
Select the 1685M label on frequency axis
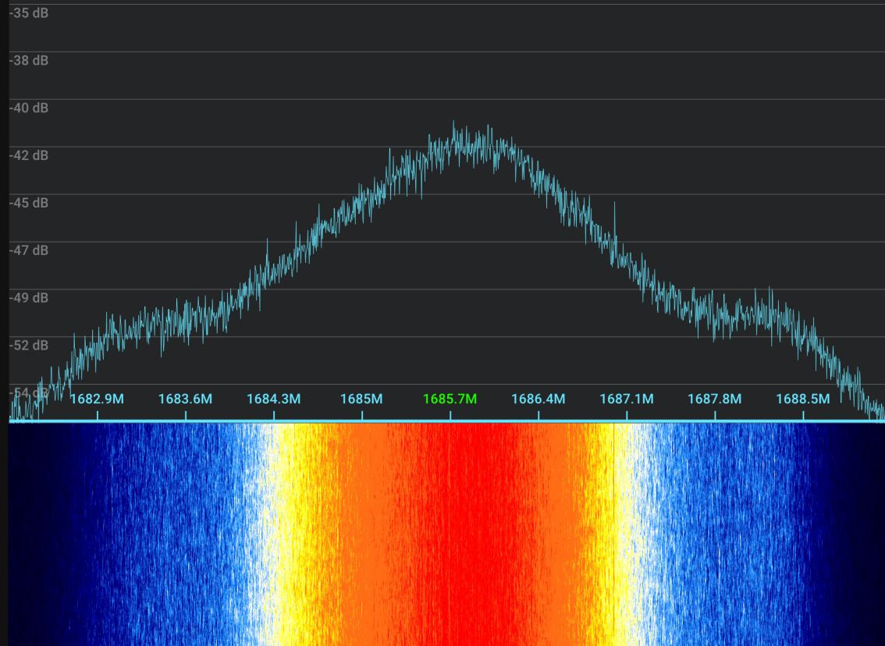pyautogui.click(x=361, y=399)
